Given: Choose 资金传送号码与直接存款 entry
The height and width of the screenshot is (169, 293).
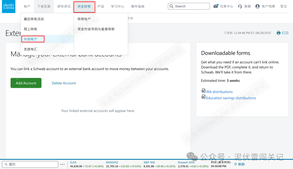Looking at the screenshot, I should (96, 29).
